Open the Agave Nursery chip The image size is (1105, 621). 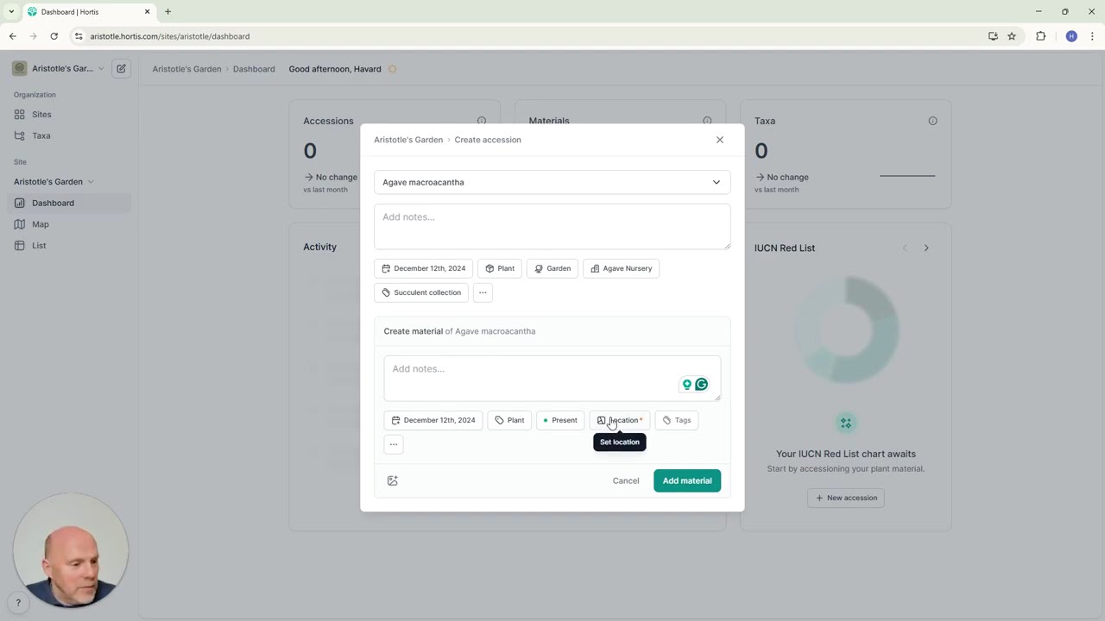click(x=622, y=268)
